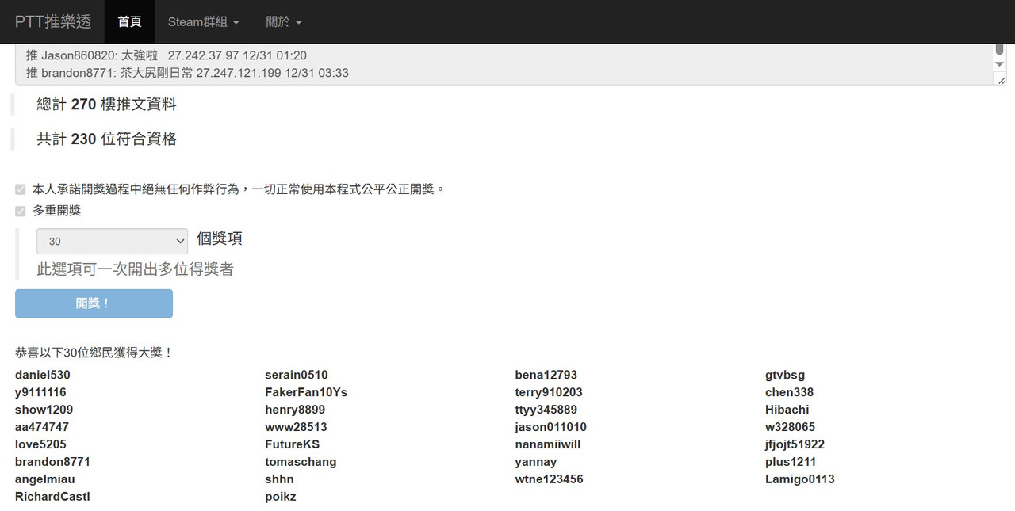Click winner name brandon8771 in results
This screenshot has width=1015, height=511.
tap(52, 462)
